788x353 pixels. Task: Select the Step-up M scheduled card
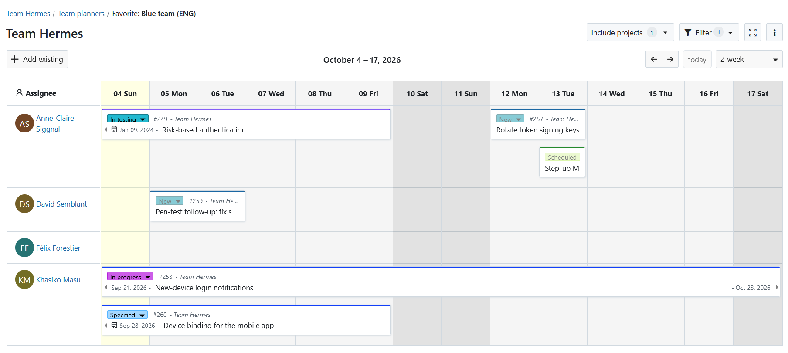coord(562,163)
